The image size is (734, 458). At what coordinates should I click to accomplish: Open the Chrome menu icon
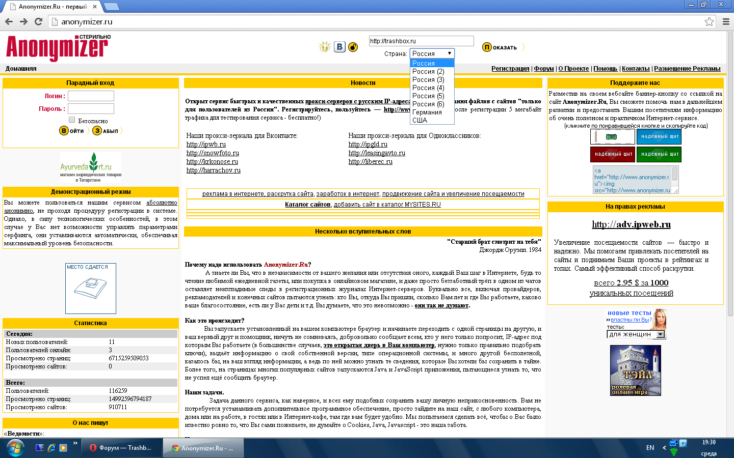726,21
